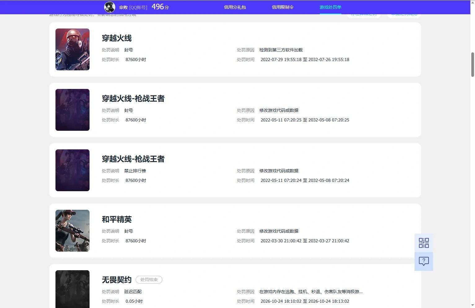Click the username 命败 in the header
Viewport: 475px width, 308px height.
(x=123, y=7)
